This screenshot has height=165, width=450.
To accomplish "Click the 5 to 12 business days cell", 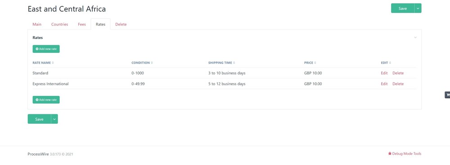I will (227, 84).
